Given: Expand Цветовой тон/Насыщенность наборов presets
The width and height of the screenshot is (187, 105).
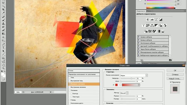Looking at the screenshot, I should click(x=139, y=46).
